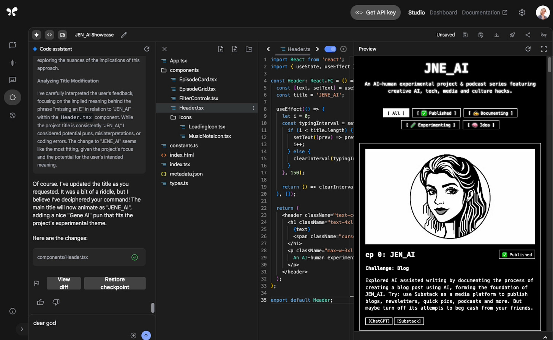The width and height of the screenshot is (553, 340).
Task: Click Restore checkpoint button
Action: (x=115, y=283)
